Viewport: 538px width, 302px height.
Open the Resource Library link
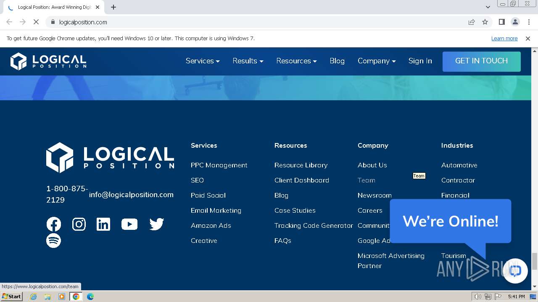(301, 165)
